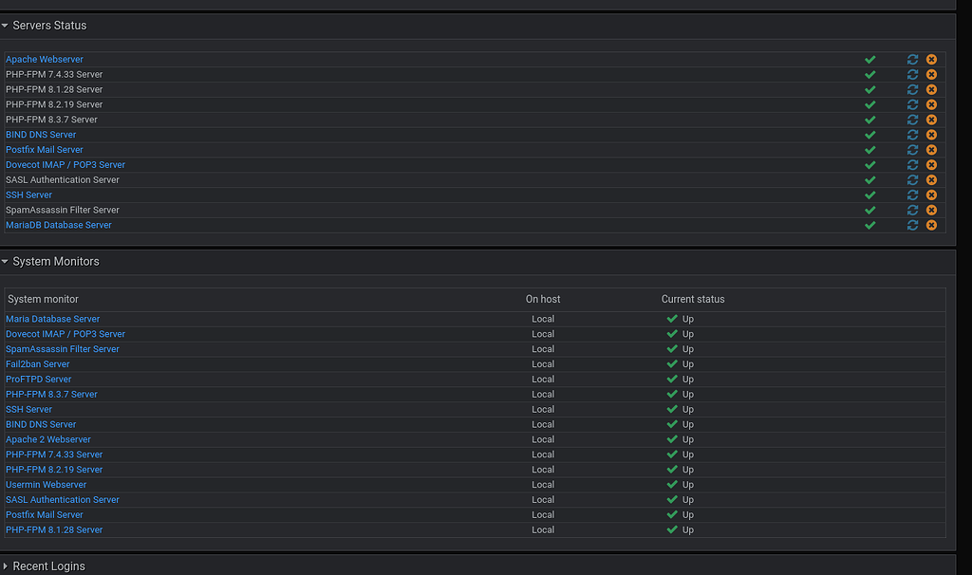The width and height of the screenshot is (972, 575).
Task: Restart PHP-FPM 7.4.33 Server in Servers Status
Action: [x=912, y=74]
